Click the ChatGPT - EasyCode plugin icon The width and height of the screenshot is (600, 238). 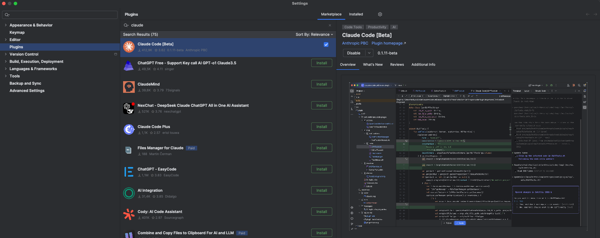129,172
